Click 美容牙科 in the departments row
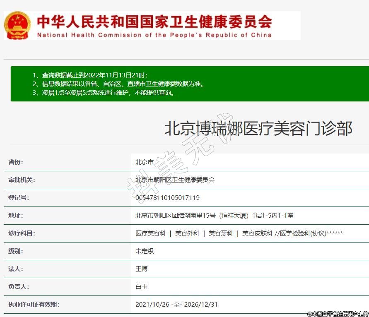The image size is (369, 317). [221, 233]
